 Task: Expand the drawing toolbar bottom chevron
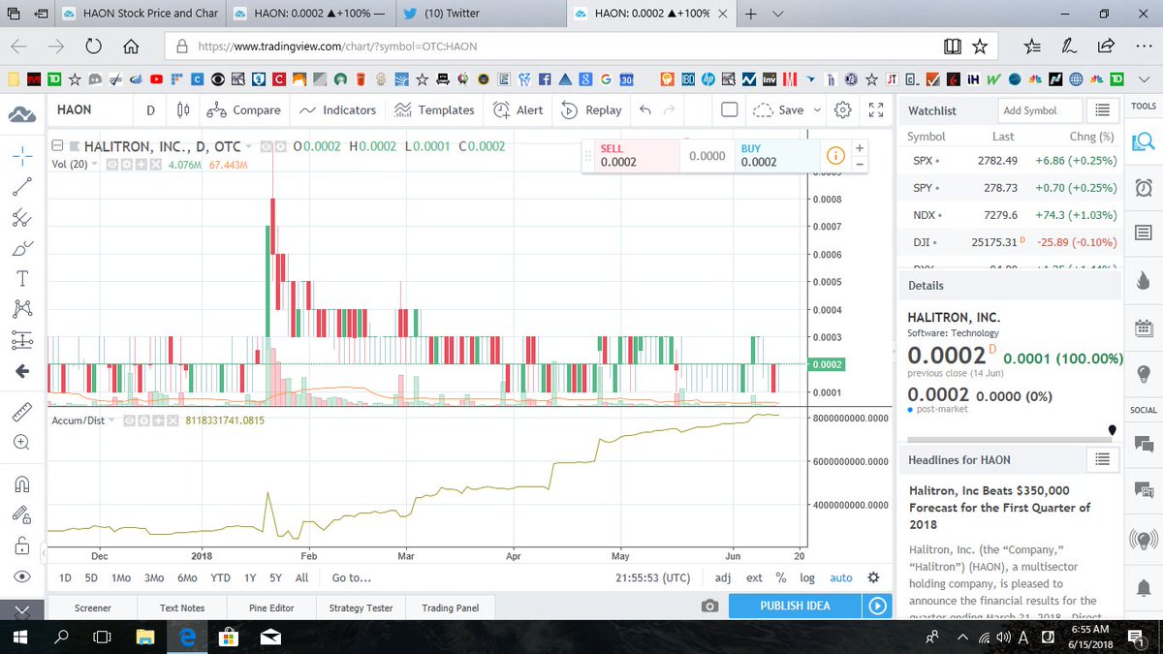[x=23, y=610]
